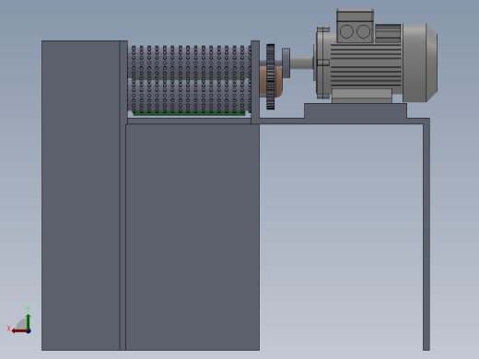Select the motor fan cover at the far end

coord(420,63)
